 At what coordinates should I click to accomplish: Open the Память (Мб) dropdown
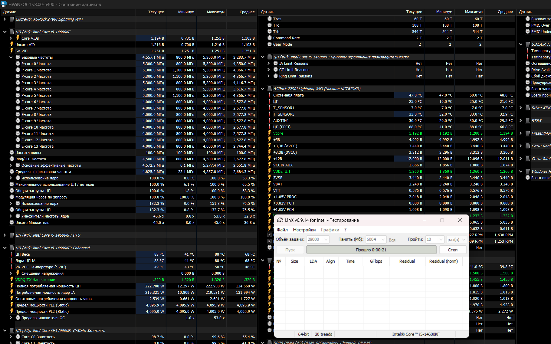[376, 239]
